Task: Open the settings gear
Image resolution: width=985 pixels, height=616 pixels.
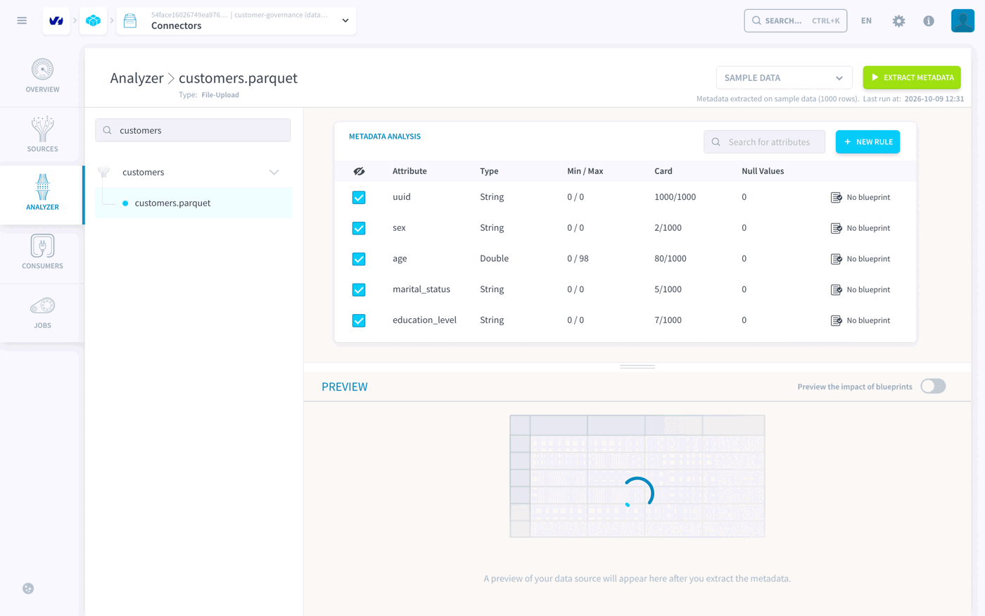Action: (x=898, y=21)
